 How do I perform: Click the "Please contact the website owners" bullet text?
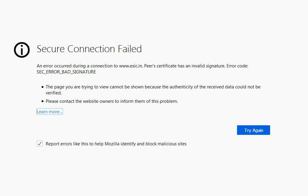click(112, 101)
